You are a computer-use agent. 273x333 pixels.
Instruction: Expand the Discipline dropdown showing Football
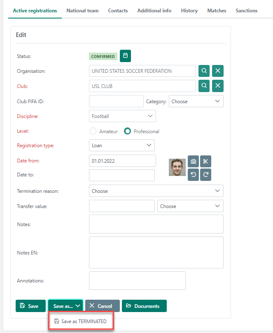point(122,116)
